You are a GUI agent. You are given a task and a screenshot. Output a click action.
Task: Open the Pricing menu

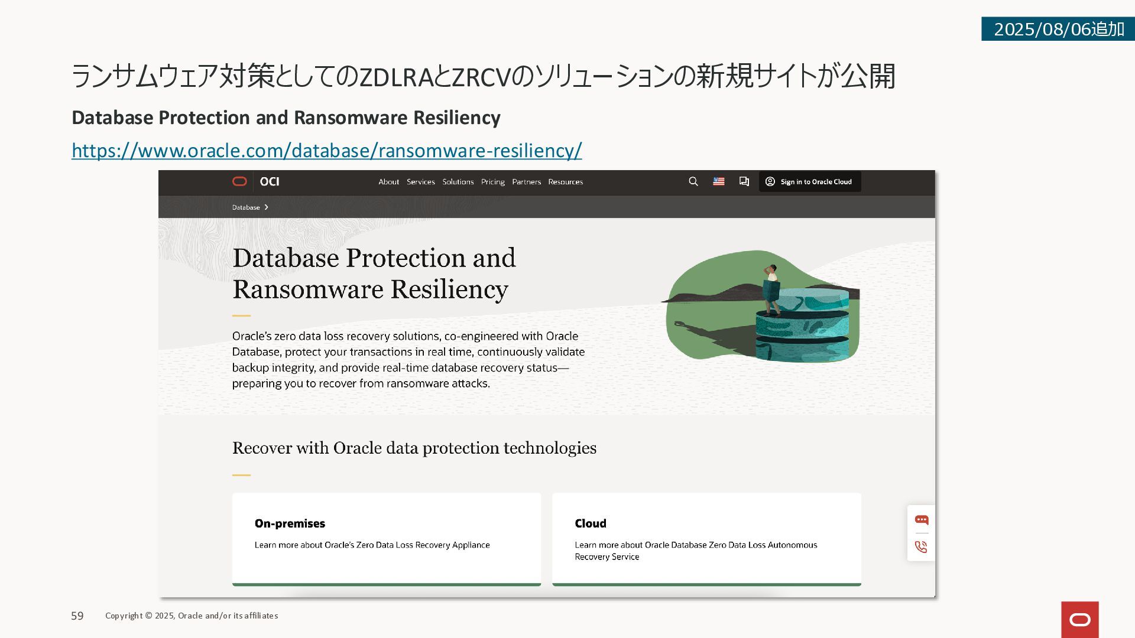tap(493, 182)
